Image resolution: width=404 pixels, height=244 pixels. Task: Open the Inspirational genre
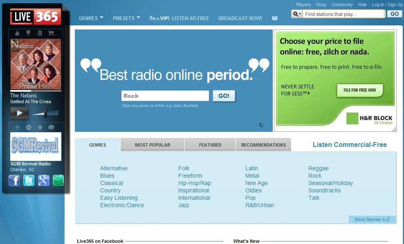pyautogui.click(x=194, y=190)
